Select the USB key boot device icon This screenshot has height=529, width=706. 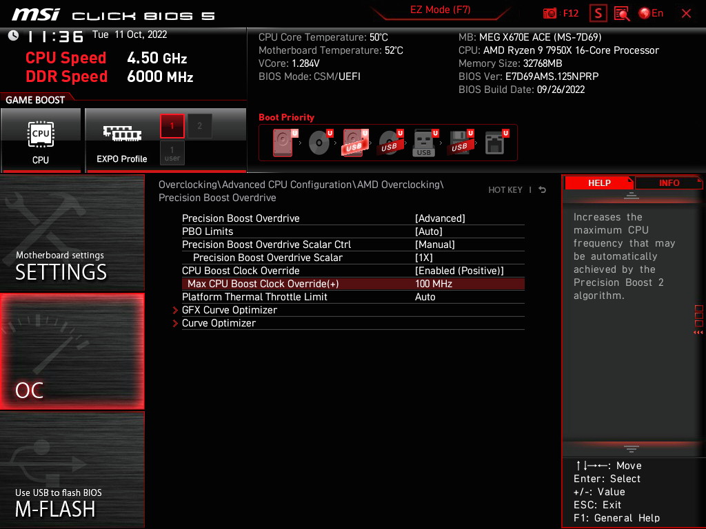pos(425,143)
